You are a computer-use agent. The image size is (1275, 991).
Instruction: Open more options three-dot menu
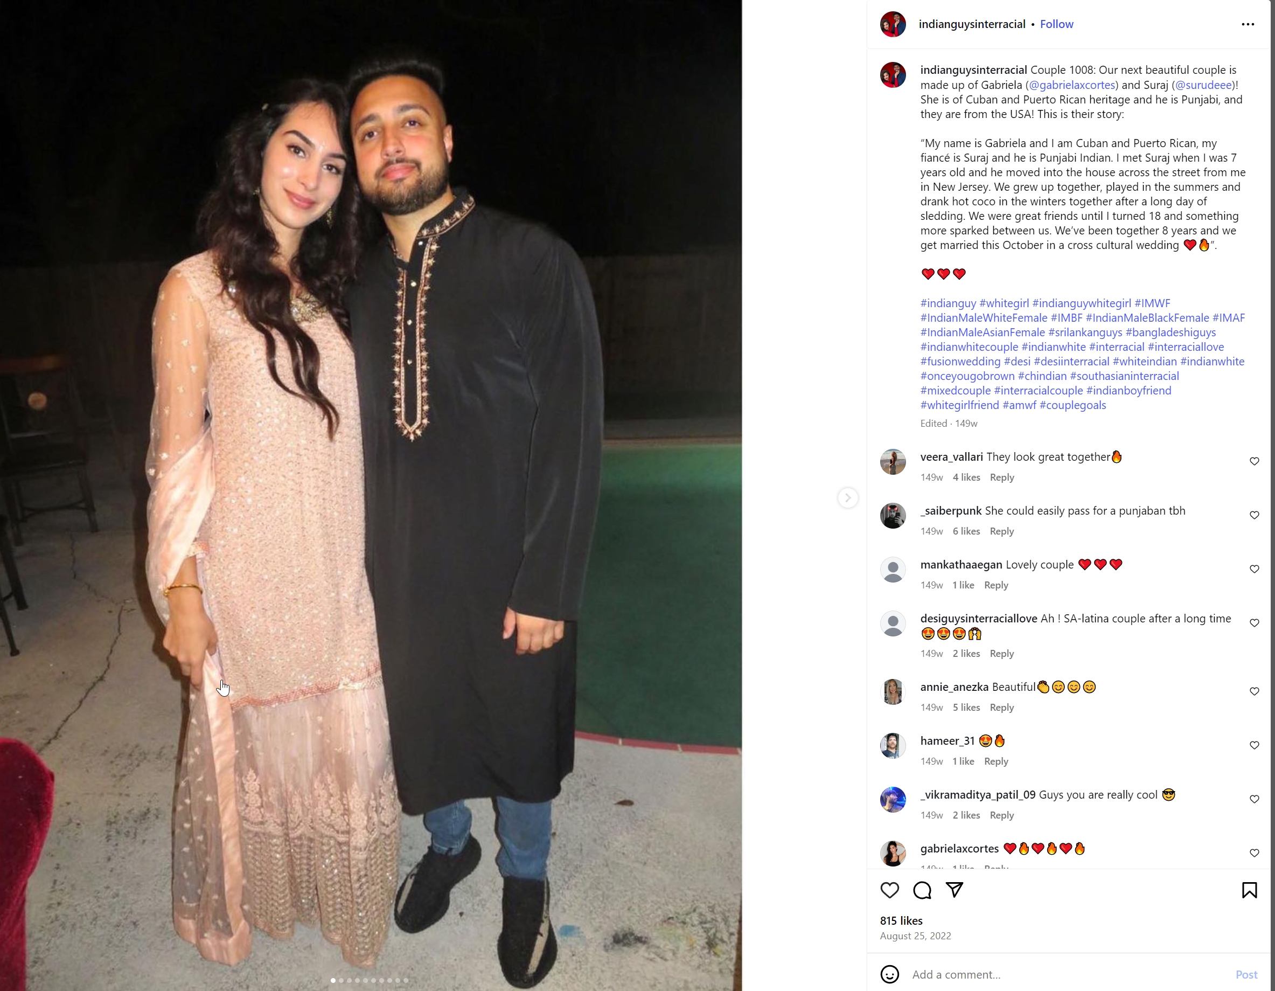[1248, 24]
